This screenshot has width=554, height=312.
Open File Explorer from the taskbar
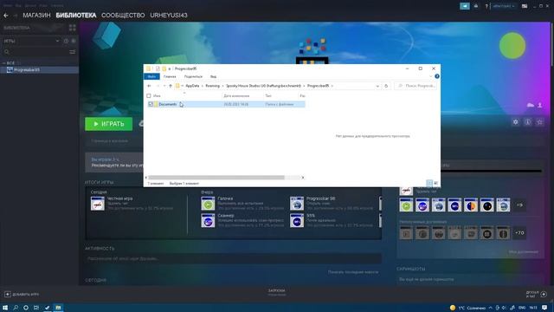(x=58, y=308)
